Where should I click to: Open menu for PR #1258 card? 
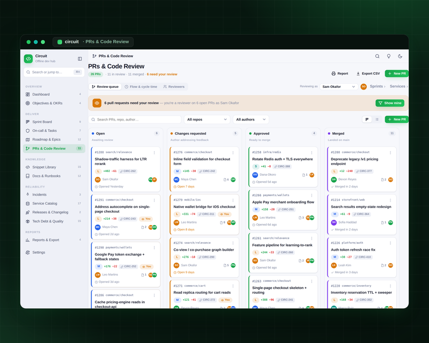312,153
